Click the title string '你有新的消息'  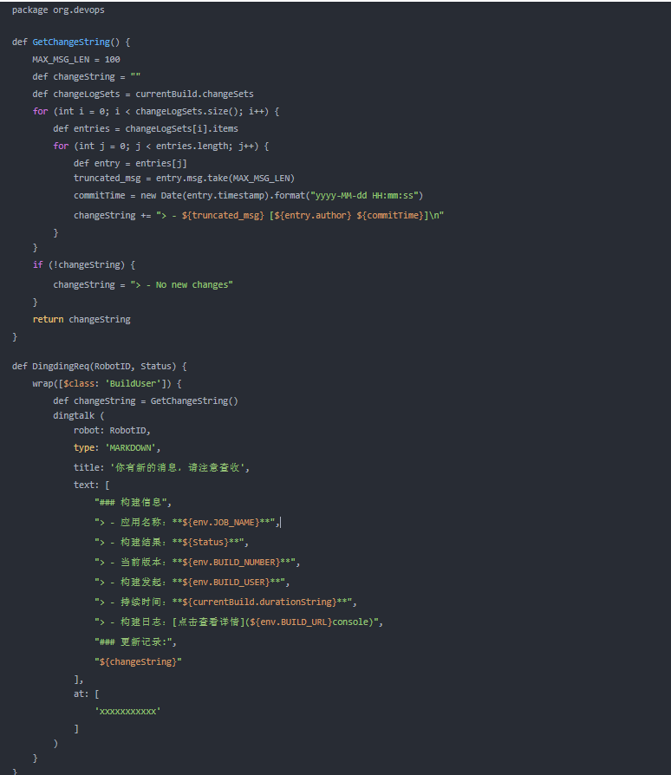tap(177, 467)
